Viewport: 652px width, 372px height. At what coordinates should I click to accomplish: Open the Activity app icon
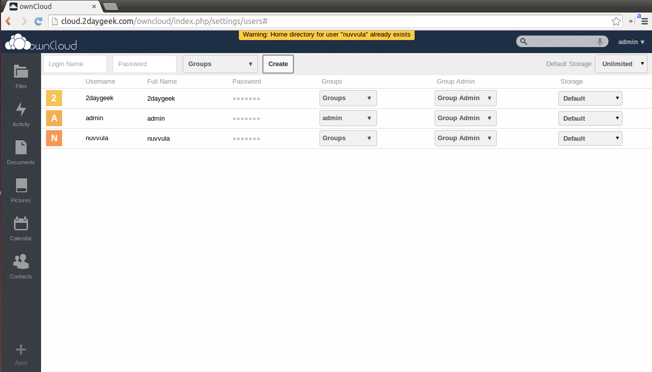[21, 110]
